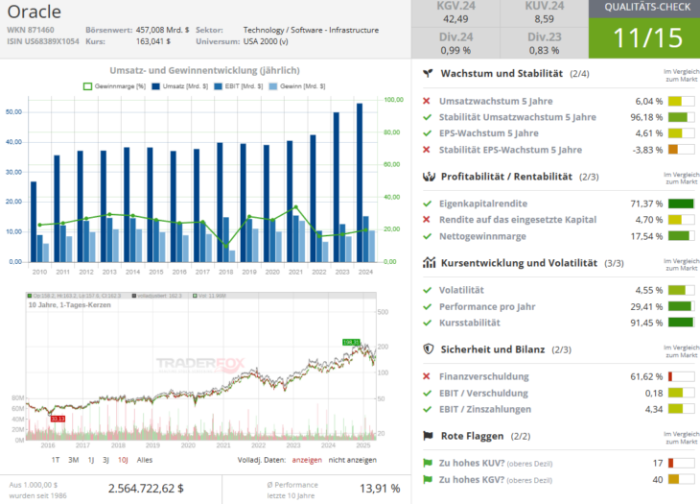The height and width of the screenshot is (504, 700).
Task: Click the green check beside Kursstabilität
Action: point(428,323)
